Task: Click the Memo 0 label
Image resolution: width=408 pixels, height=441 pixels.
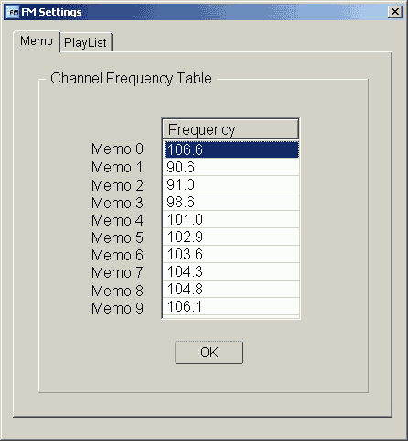Action: [117, 149]
